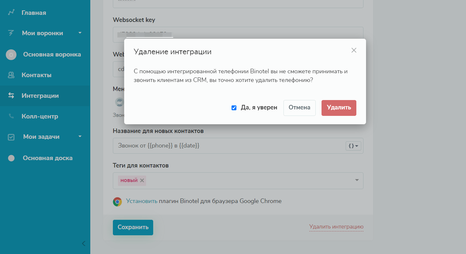Click the Главная chart icon in sidebar

[11, 13]
